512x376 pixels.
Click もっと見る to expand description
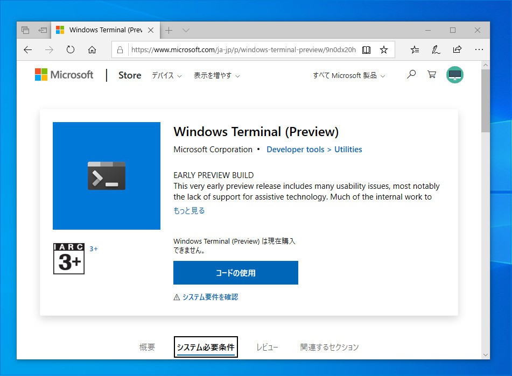tap(189, 211)
